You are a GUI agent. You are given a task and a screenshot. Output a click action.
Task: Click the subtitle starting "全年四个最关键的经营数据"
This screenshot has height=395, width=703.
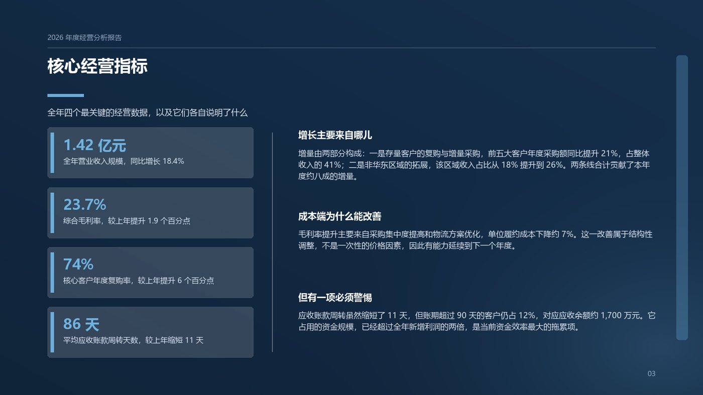tap(148, 113)
